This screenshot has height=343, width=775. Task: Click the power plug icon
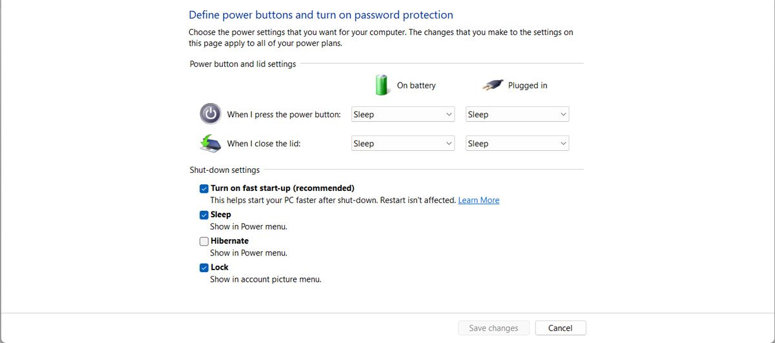[x=493, y=85]
